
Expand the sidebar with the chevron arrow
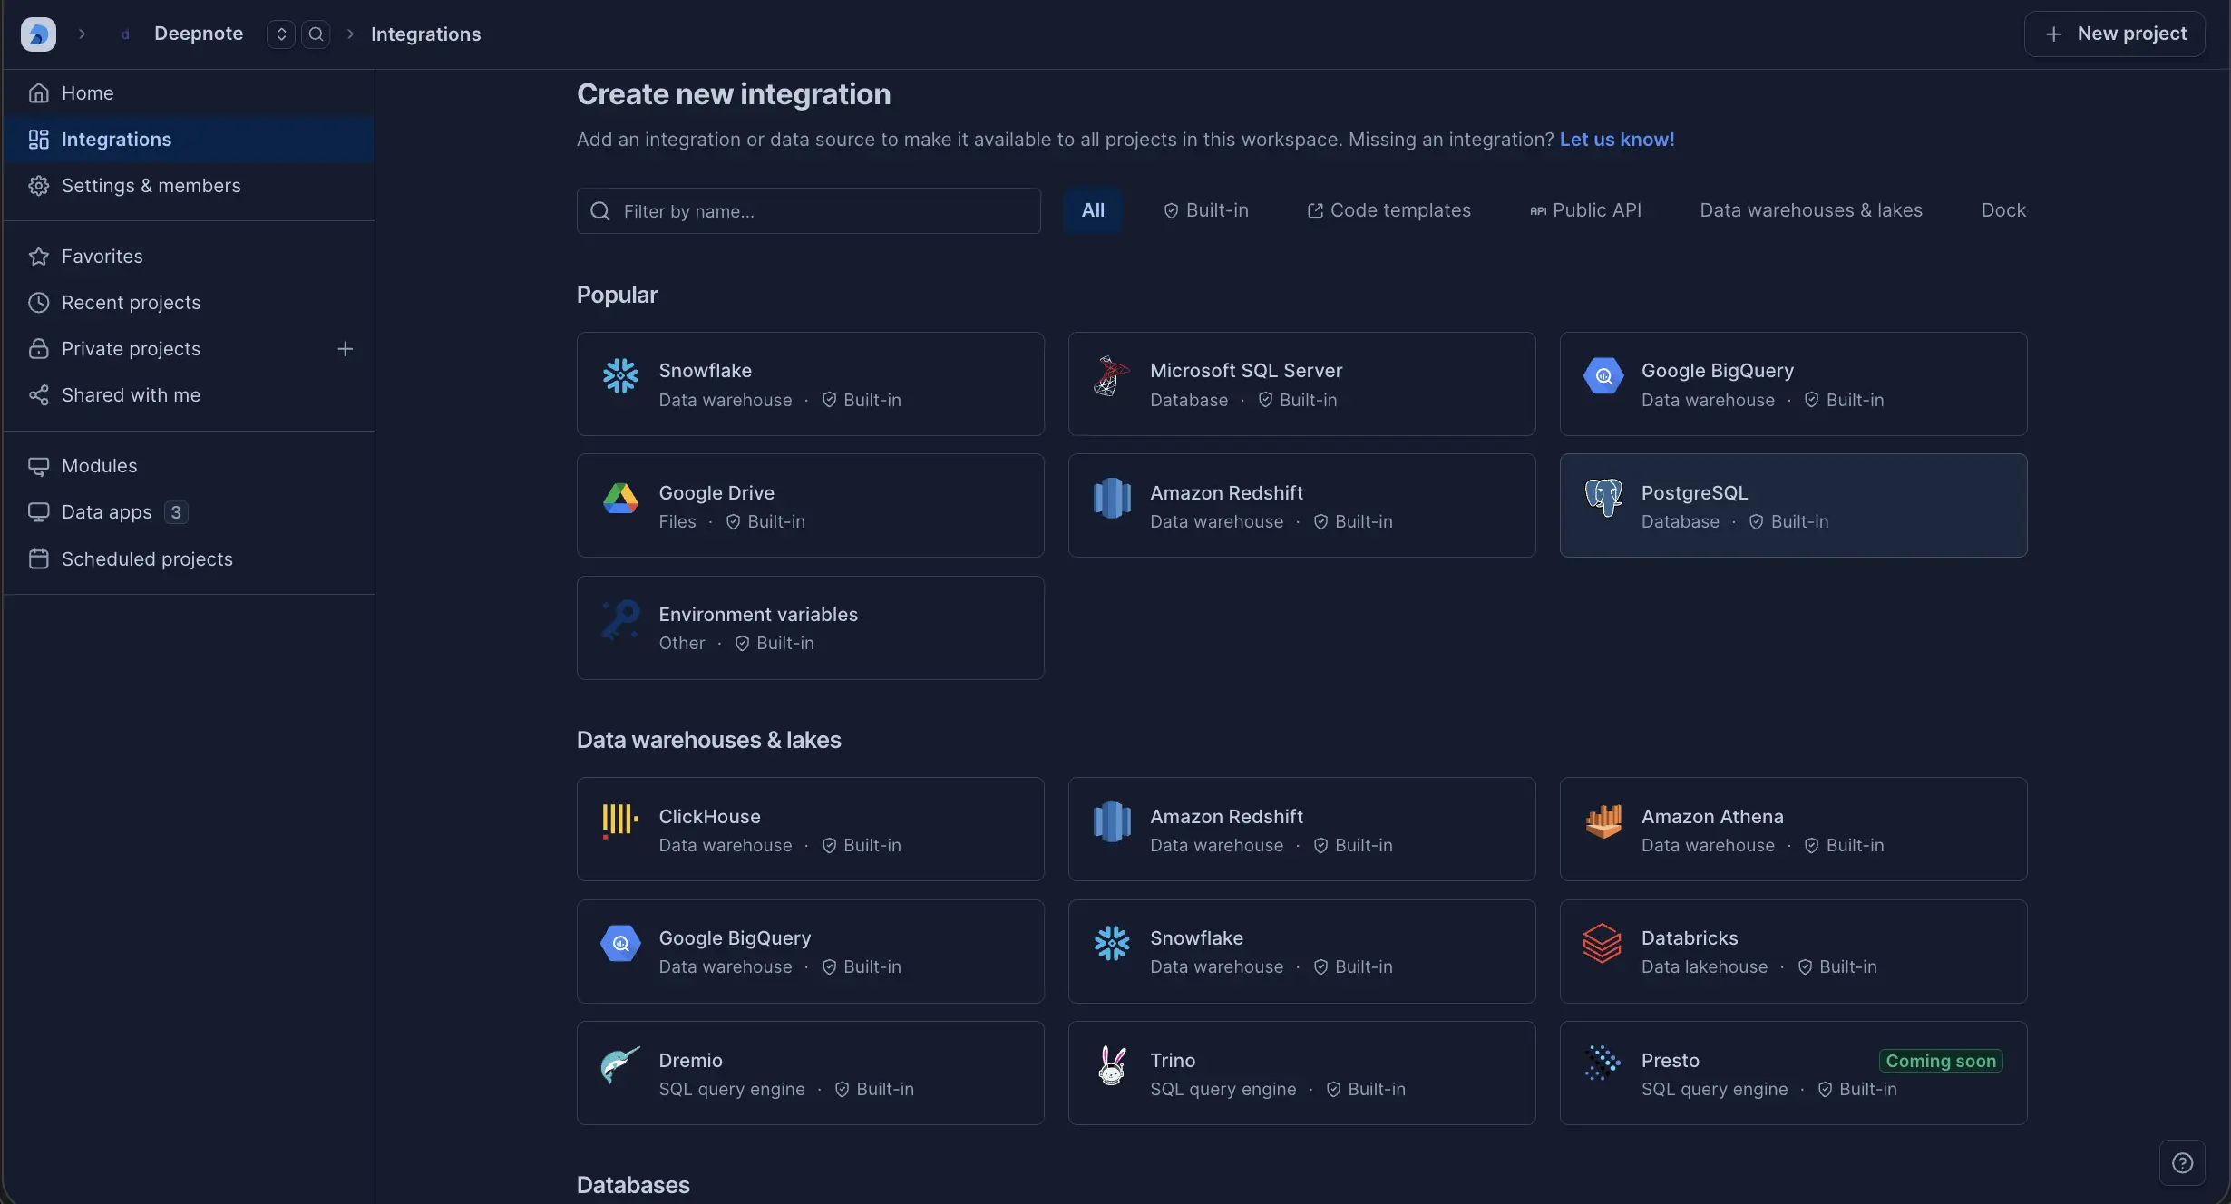[x=81, y=34]
